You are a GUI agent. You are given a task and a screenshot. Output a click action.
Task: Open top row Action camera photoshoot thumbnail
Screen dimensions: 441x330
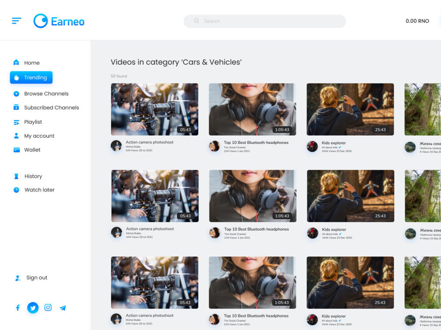point(154,109)
